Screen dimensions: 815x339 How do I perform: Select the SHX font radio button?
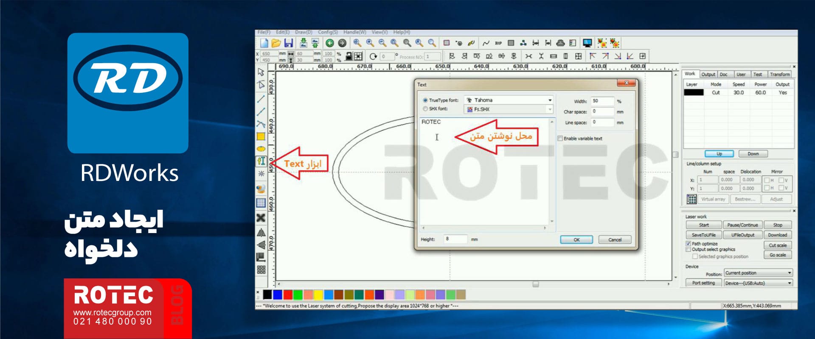click(425, 109)
